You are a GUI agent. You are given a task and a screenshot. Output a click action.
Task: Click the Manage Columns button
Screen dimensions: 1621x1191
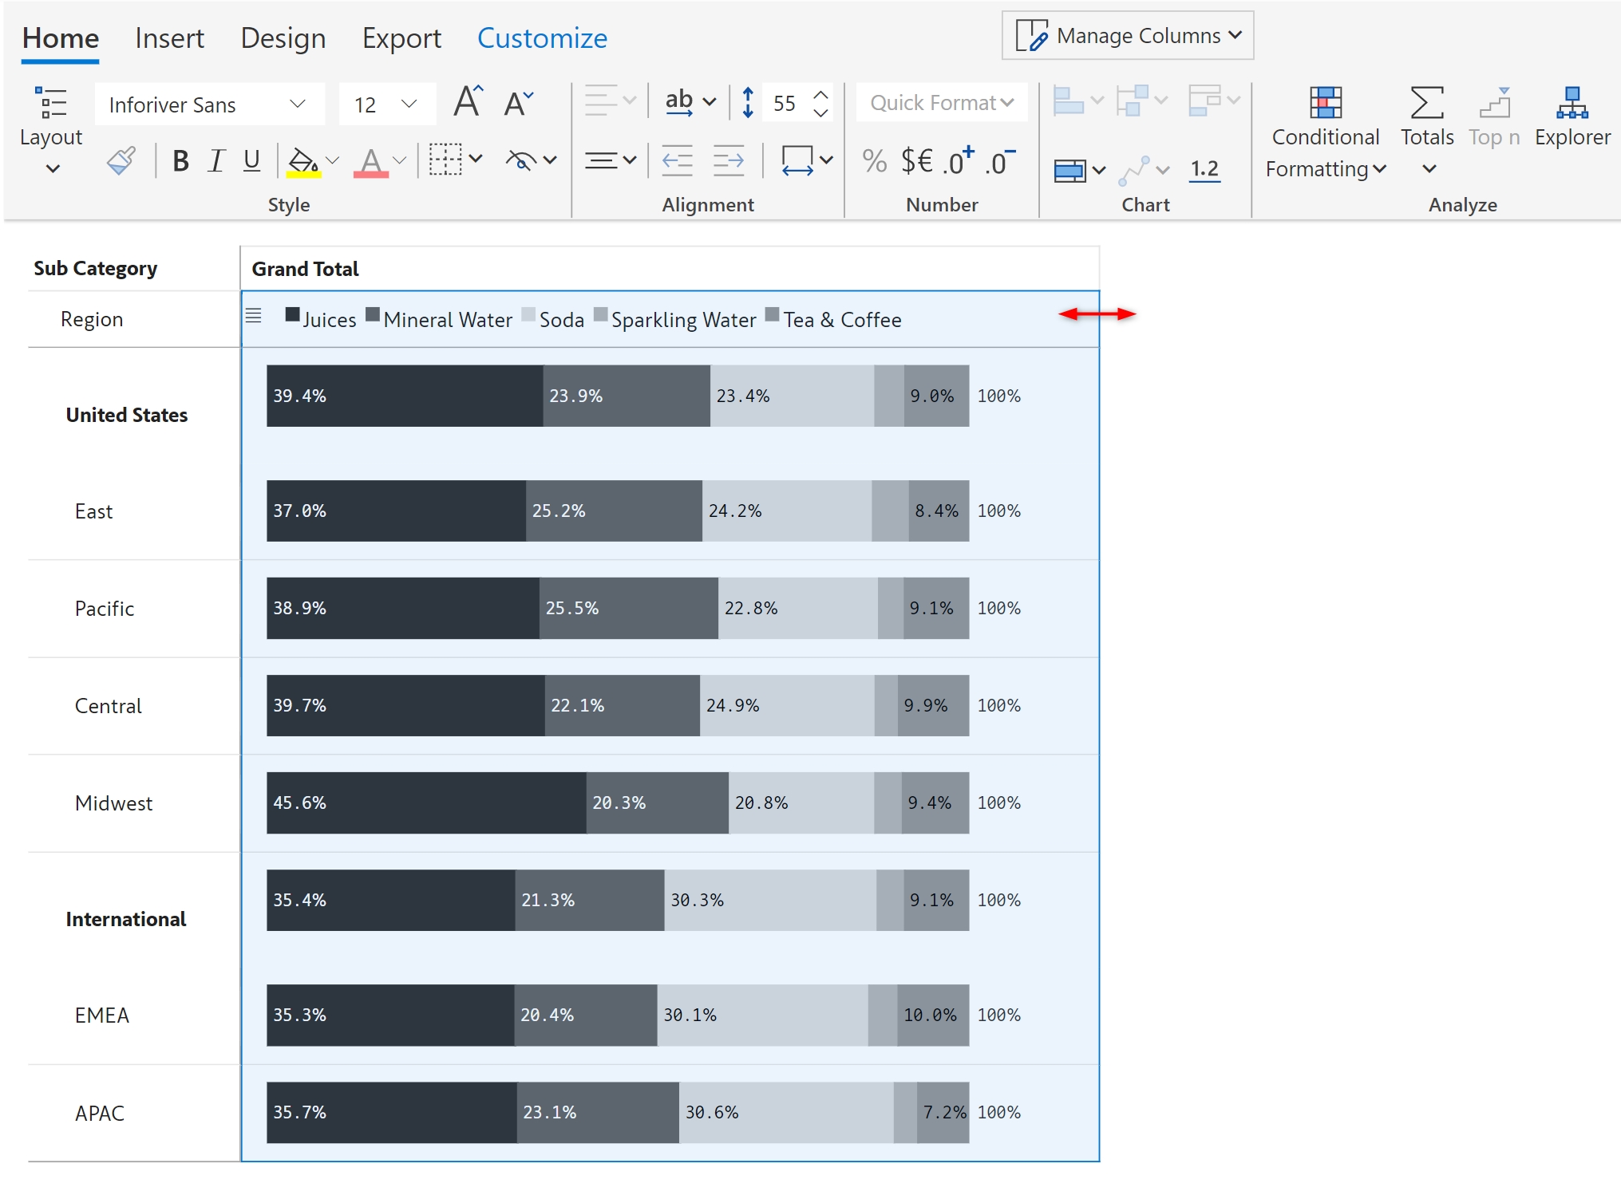point(1127,36)
